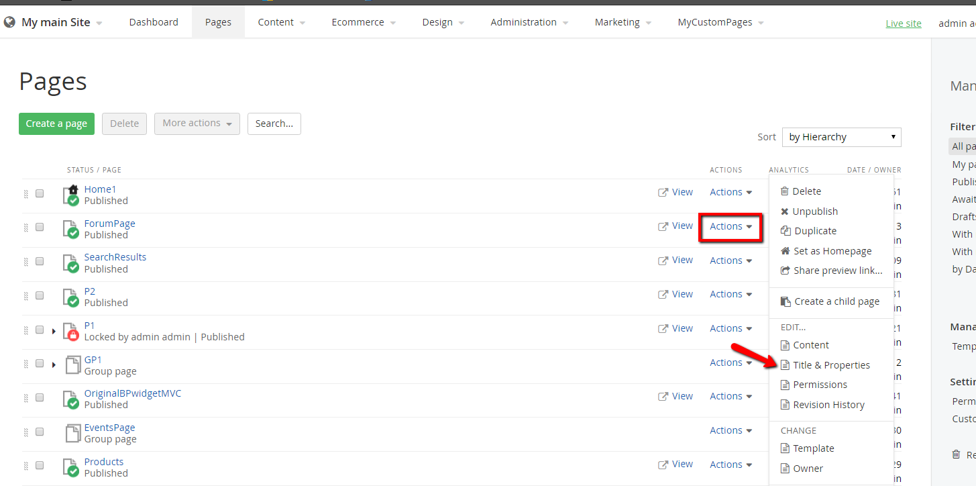
Task: Click the Search... button
Action: (274, 124)
